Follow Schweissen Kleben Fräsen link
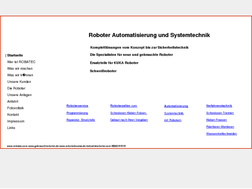Screen dimensions: 252x189 click(128, 113)
